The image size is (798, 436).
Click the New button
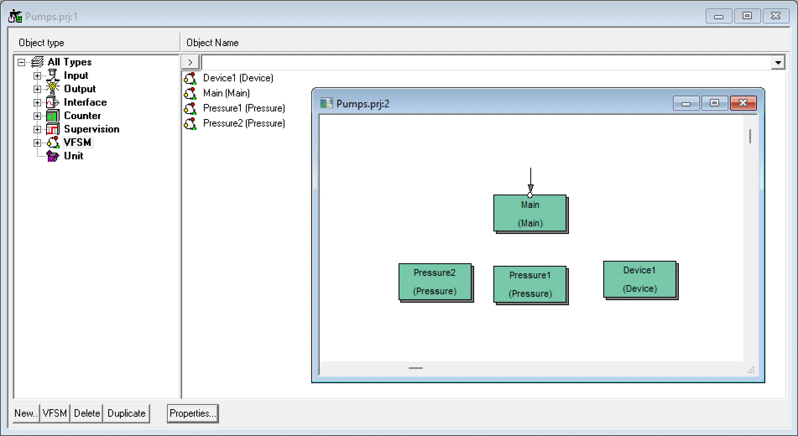pyautogui.click(x=26, y=413)
